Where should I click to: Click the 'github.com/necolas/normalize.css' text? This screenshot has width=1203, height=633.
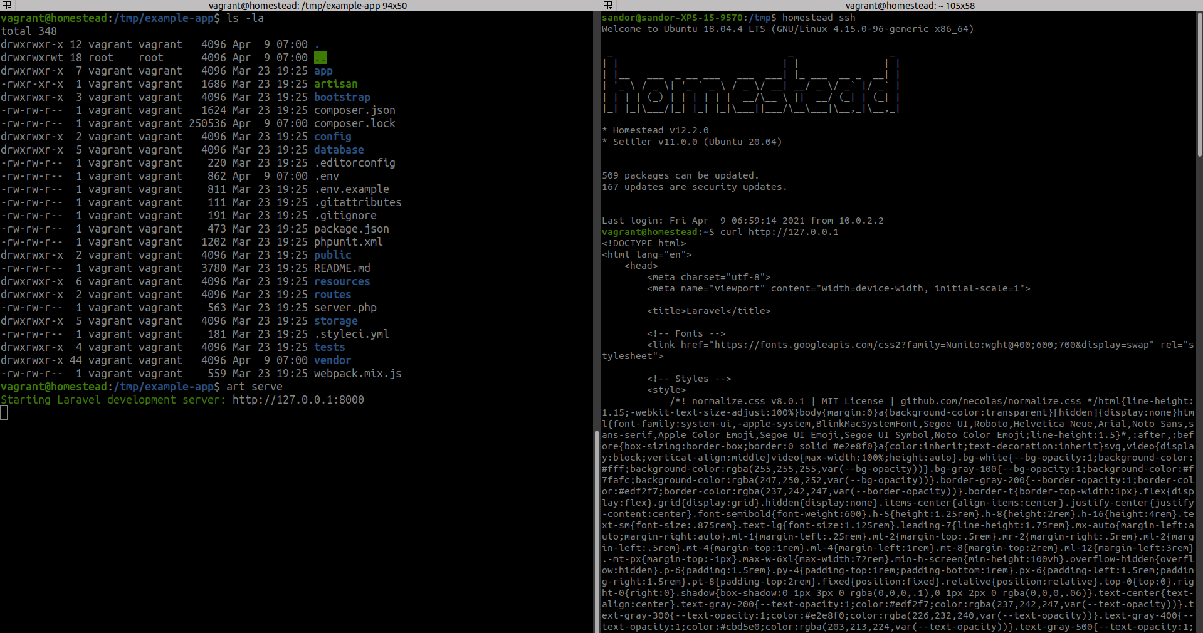point(991,401)
